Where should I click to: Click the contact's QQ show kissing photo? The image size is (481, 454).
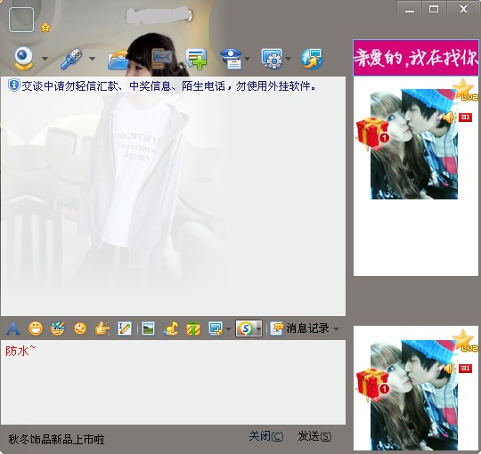[414, 144]
